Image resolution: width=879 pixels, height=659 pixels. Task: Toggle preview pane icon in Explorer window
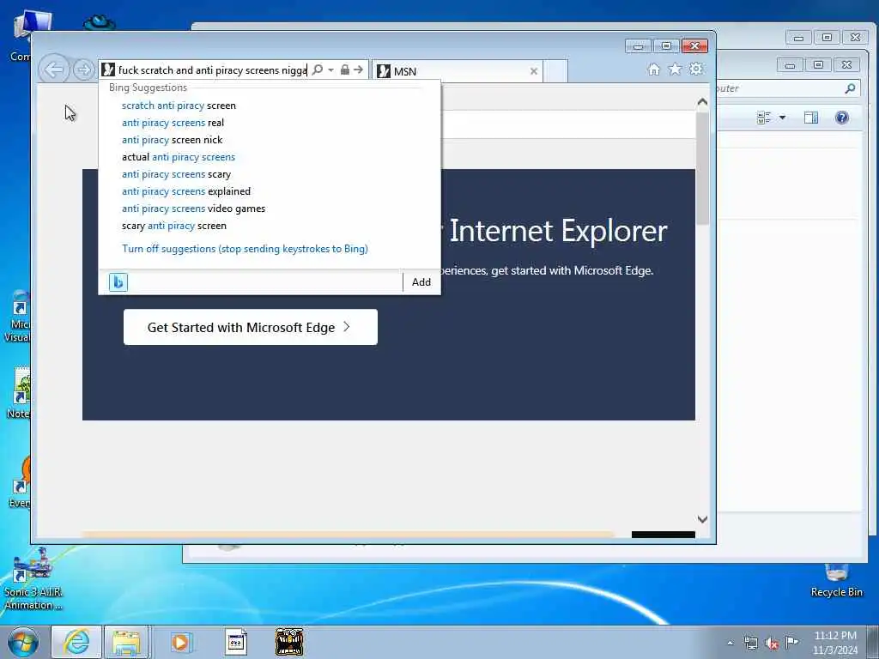point(811,118)
